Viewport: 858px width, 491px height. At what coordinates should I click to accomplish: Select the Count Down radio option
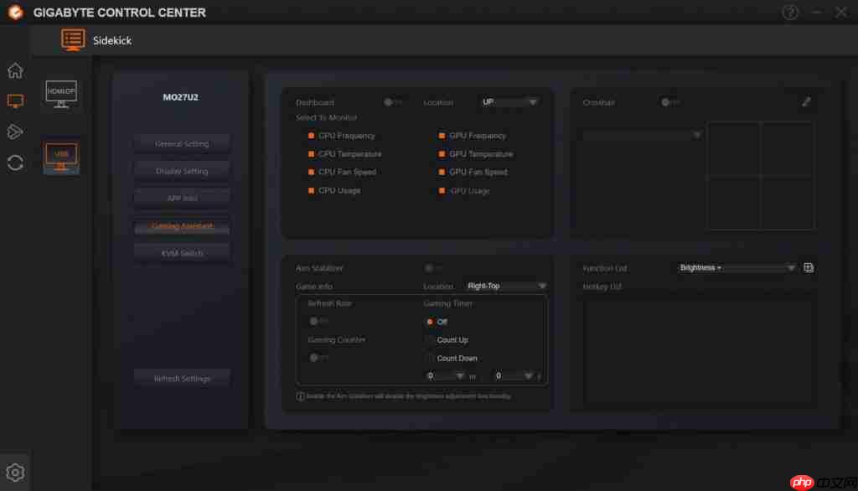(x=430, y=359)
